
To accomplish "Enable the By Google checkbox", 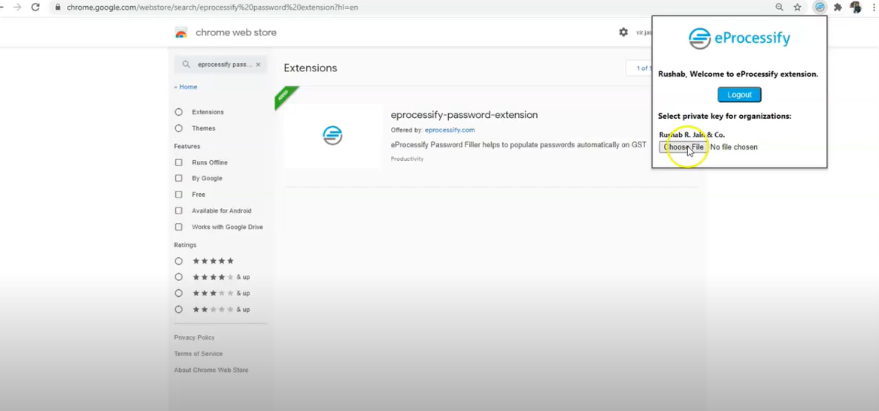I will (179, 178).
